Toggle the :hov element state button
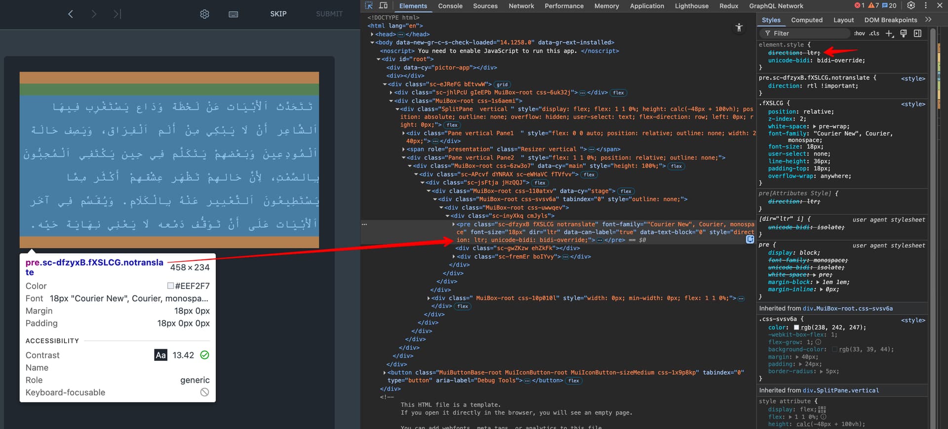 pos(860,34)
